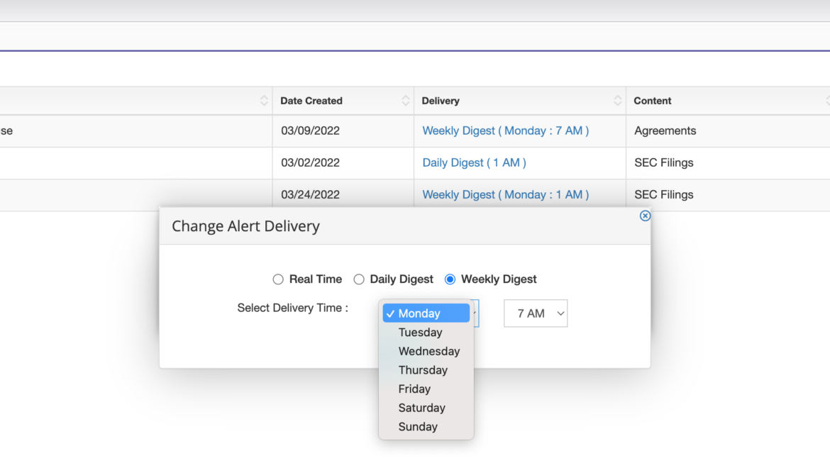This screenshot has width=830, height=461.
Task: Select the Real Time radio option
Action: (278, 279)
